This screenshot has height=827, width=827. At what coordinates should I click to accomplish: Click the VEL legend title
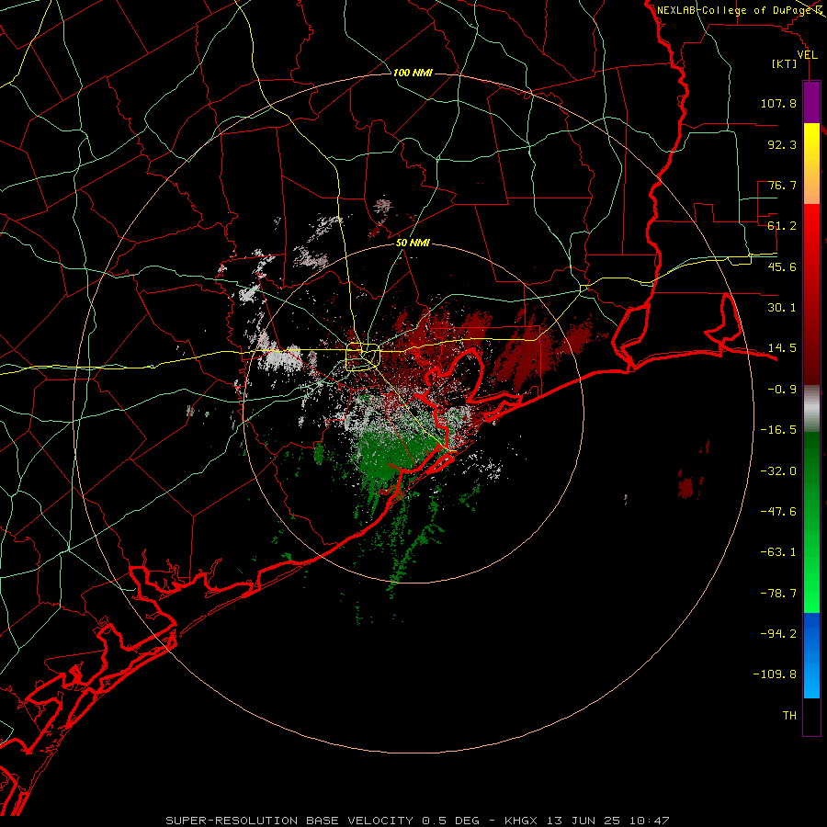pyautogui.click(x=807, y=55)
